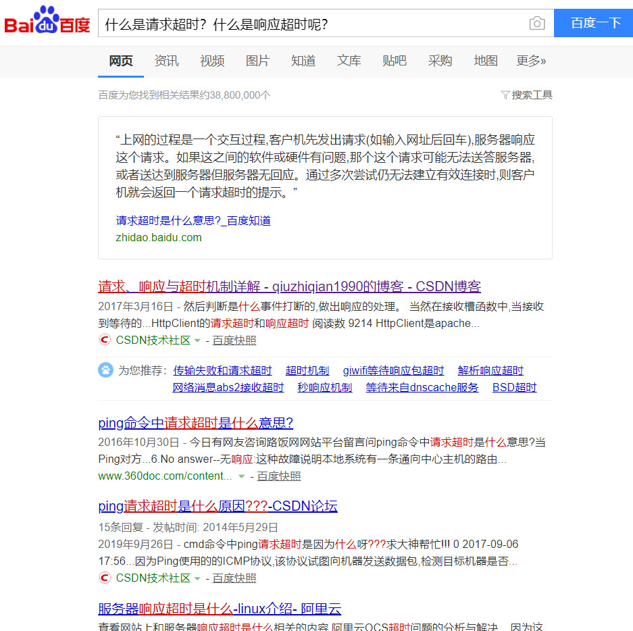Open the 采购 tab

click(440, 61)
